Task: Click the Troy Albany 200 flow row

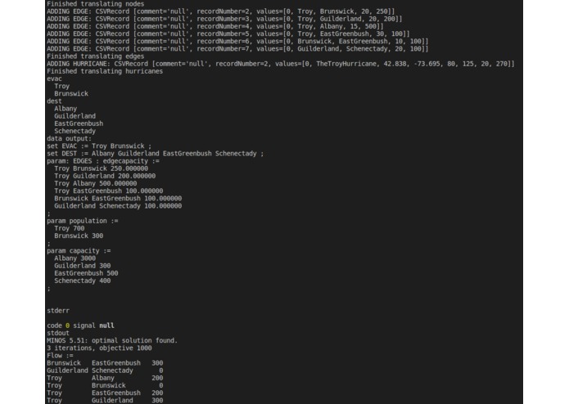Action: [x=105, y=378]
